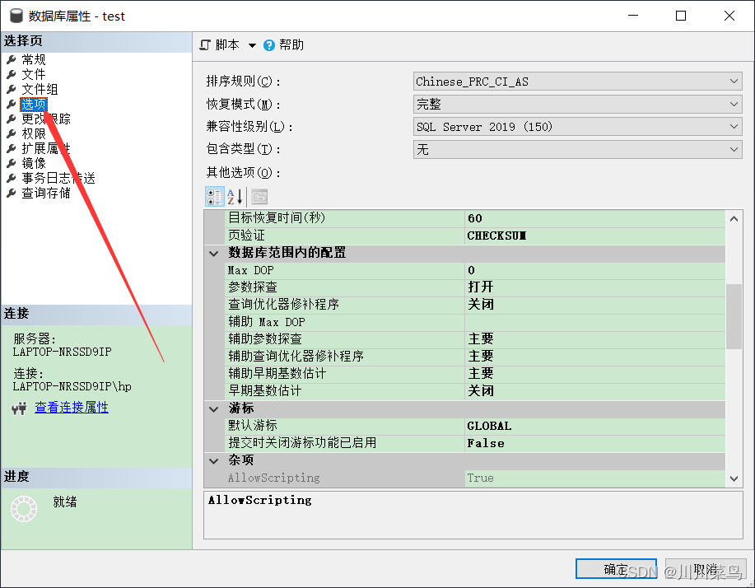Open the 事务日志传送 page

tap(58, 178)
